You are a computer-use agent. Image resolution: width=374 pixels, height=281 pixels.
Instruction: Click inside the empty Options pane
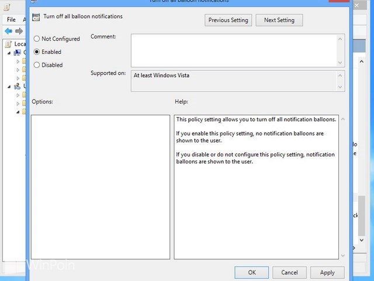coord(101,187)
